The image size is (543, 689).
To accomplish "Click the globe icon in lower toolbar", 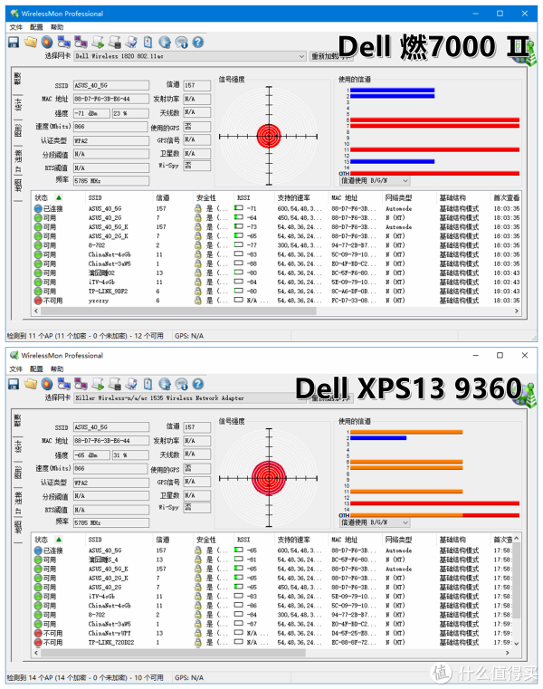I will [165, 384].
